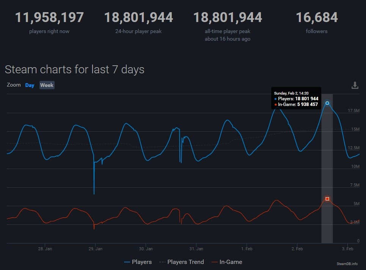The height and width of the screenshot is (270, 366).
Task: Click the 24-hour player peak label
Action: (138, 31)
